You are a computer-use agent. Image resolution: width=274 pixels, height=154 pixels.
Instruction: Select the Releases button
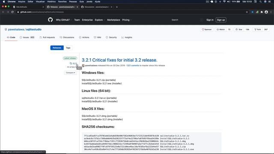[x=57, y=47]
